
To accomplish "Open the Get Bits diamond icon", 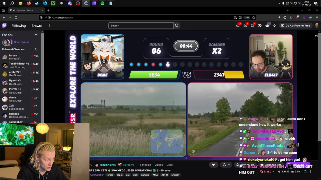I will (275, 25).
